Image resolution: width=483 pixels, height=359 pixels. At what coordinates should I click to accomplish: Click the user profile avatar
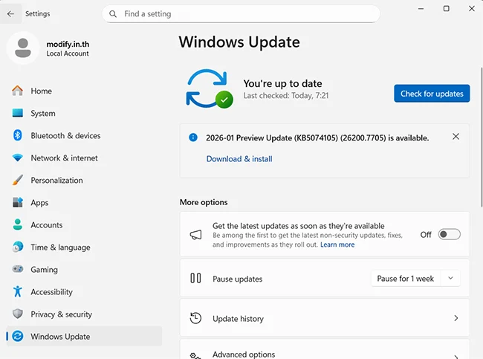pyautogui.click(x=23, y=48)
